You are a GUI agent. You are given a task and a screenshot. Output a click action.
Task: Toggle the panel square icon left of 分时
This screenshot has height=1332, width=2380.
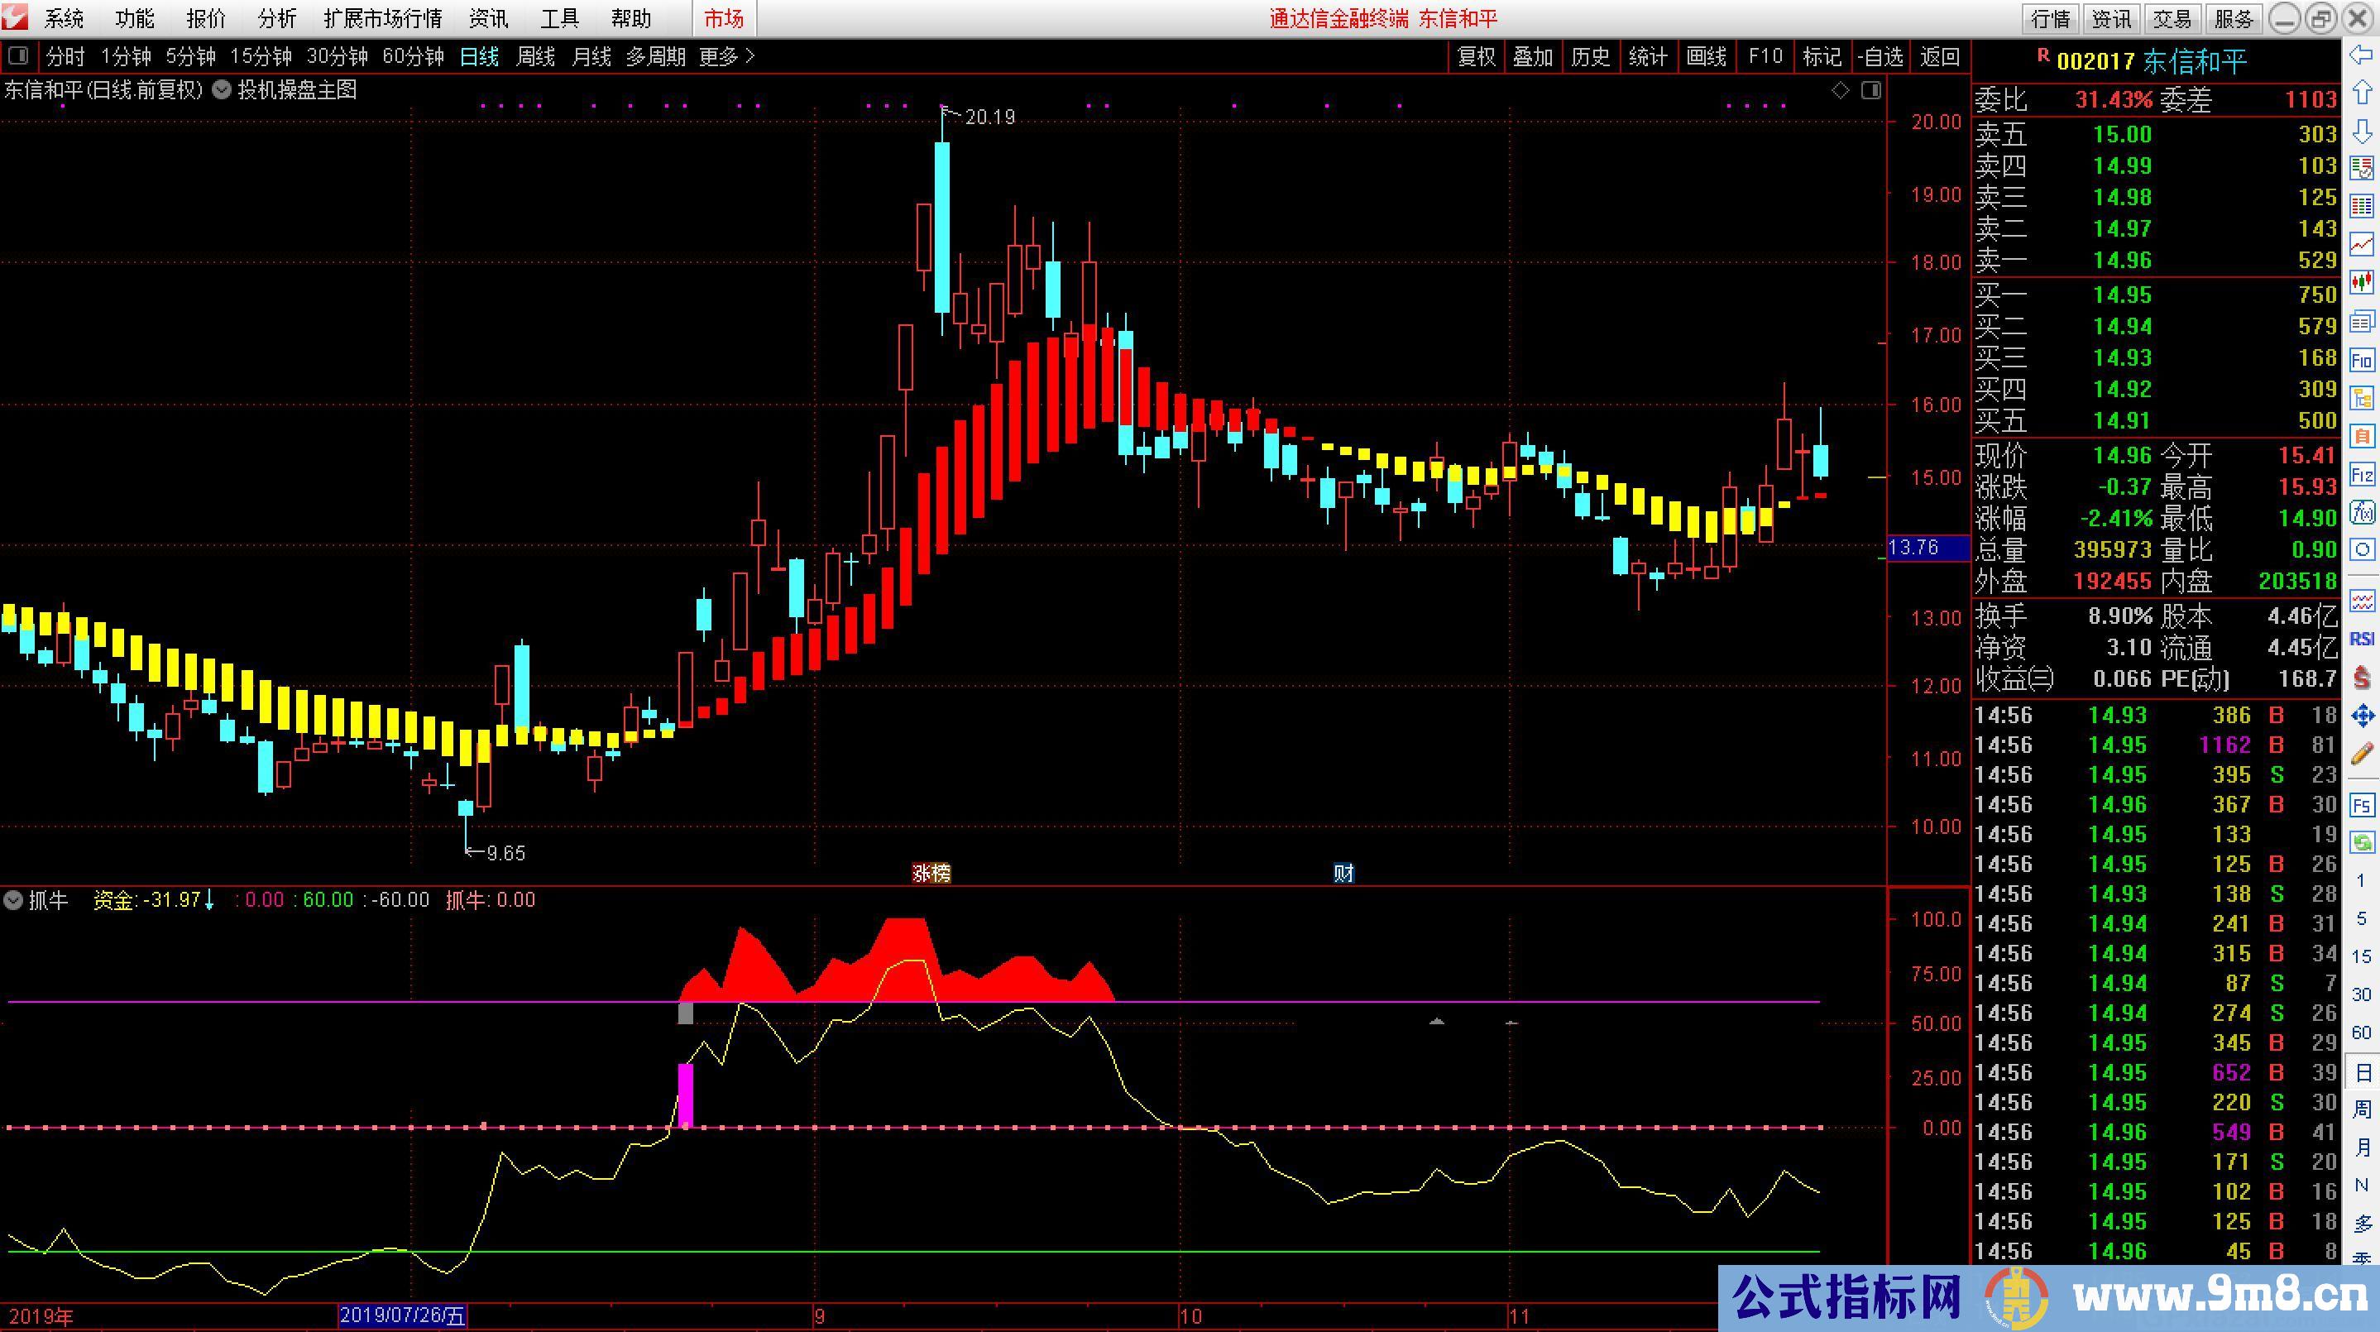click(17, 56)
